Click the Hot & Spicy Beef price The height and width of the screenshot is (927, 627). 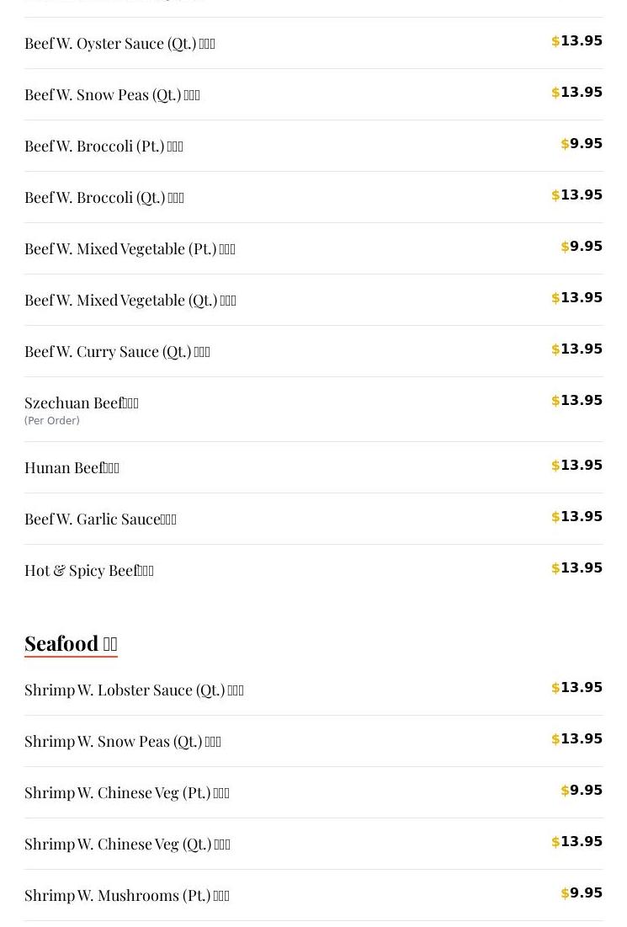577,568
